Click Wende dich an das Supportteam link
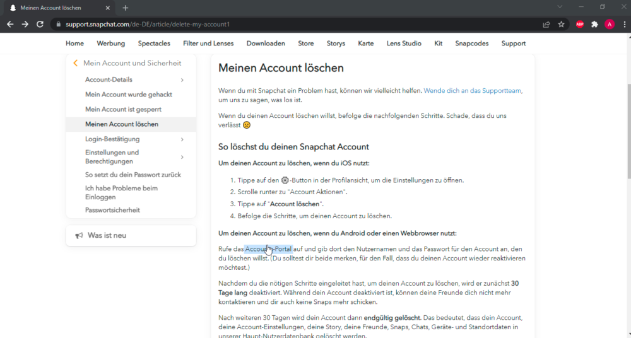Screen dimensions: 631x338 tap(472, 91)
